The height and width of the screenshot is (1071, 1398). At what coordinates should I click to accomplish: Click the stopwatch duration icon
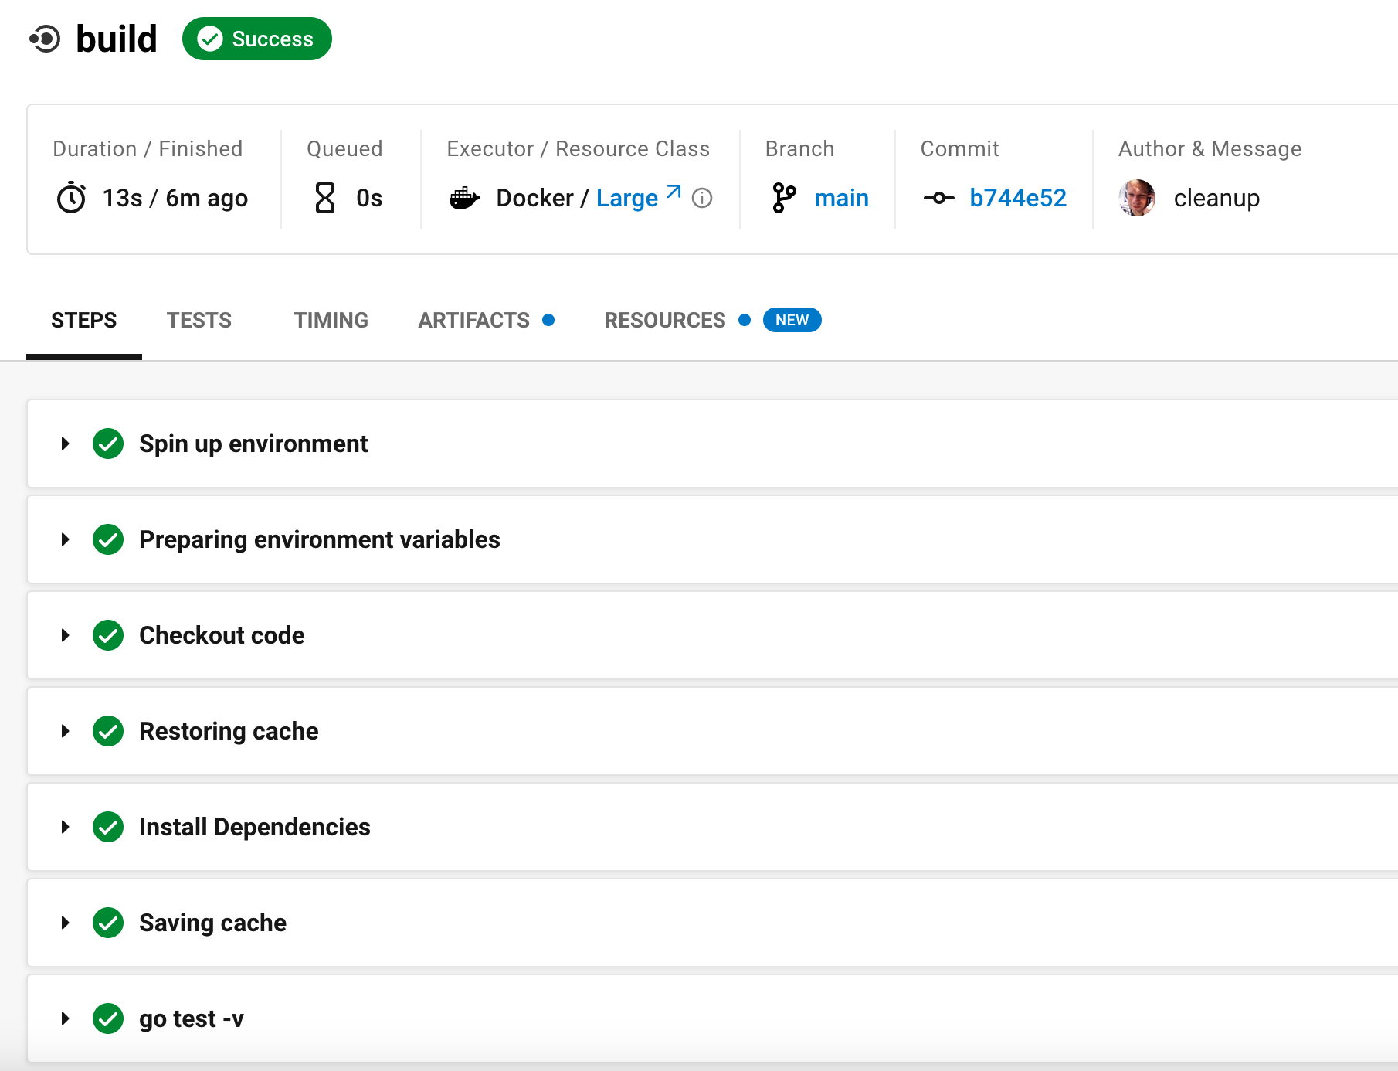pos(71,199)
